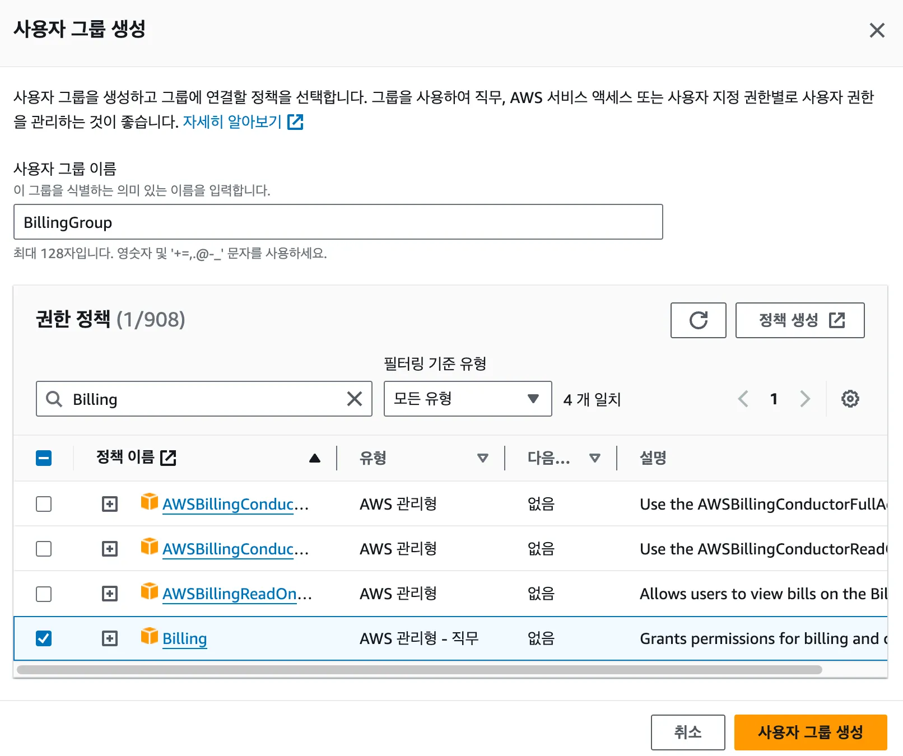Expand the Billing policy details
The height and width of the screenshot is (756, 903).
coord(110,638)
